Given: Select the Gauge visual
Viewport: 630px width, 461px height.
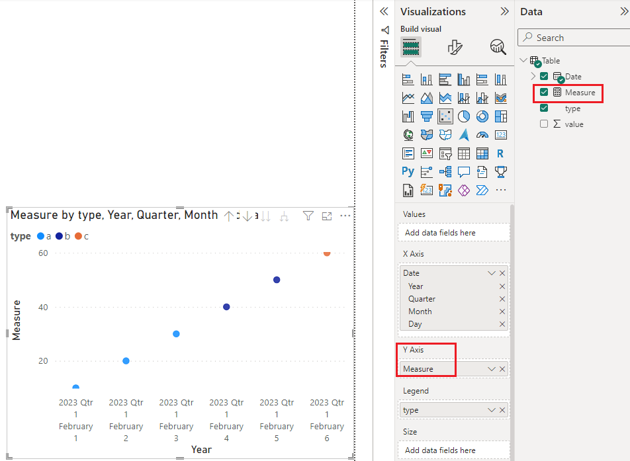Looking at the screenshot, I should 482,135.
